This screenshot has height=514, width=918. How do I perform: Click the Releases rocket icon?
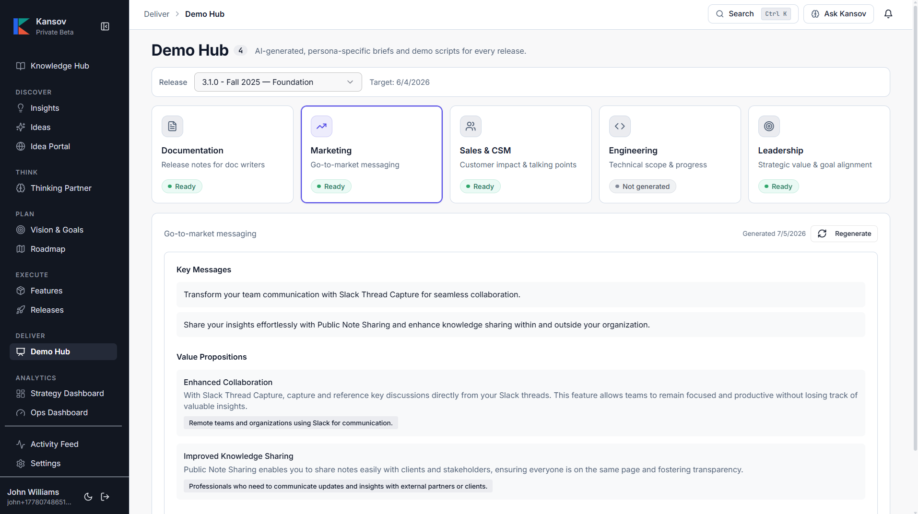click(x=21, y=310)
